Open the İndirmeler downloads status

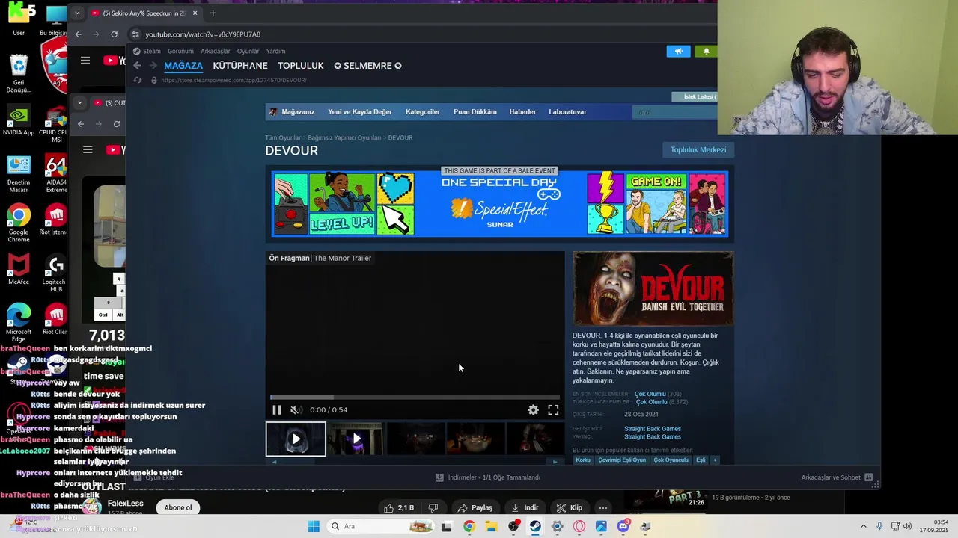(x=488, y=477)
